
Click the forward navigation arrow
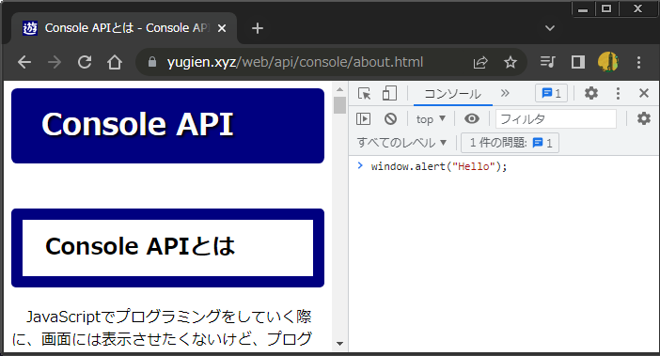[55, 62]
